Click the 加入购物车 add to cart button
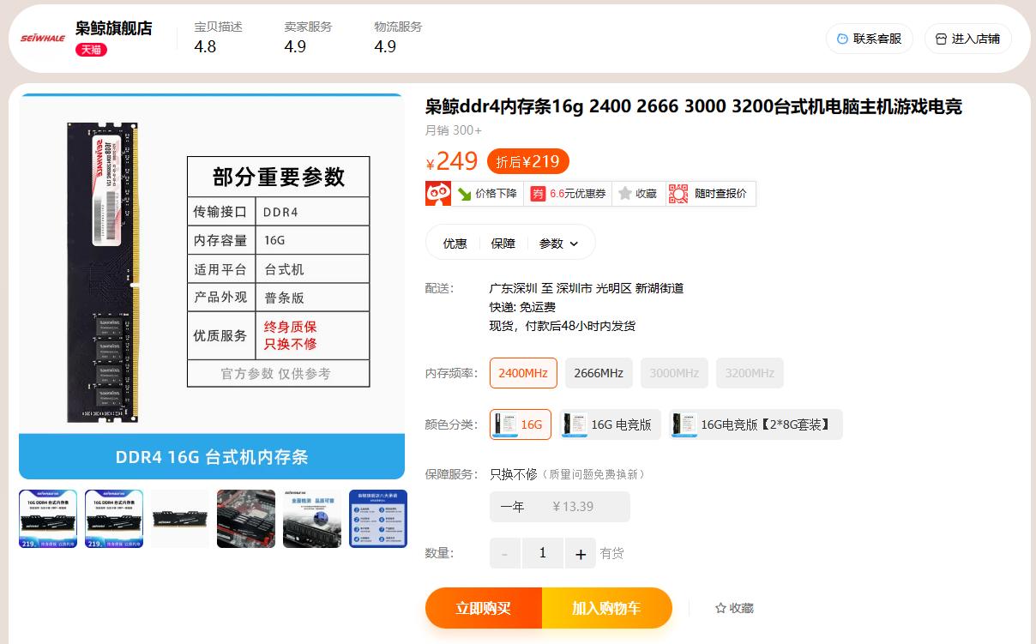This screenshot has height=644, width=1036. tap(607, 607)
